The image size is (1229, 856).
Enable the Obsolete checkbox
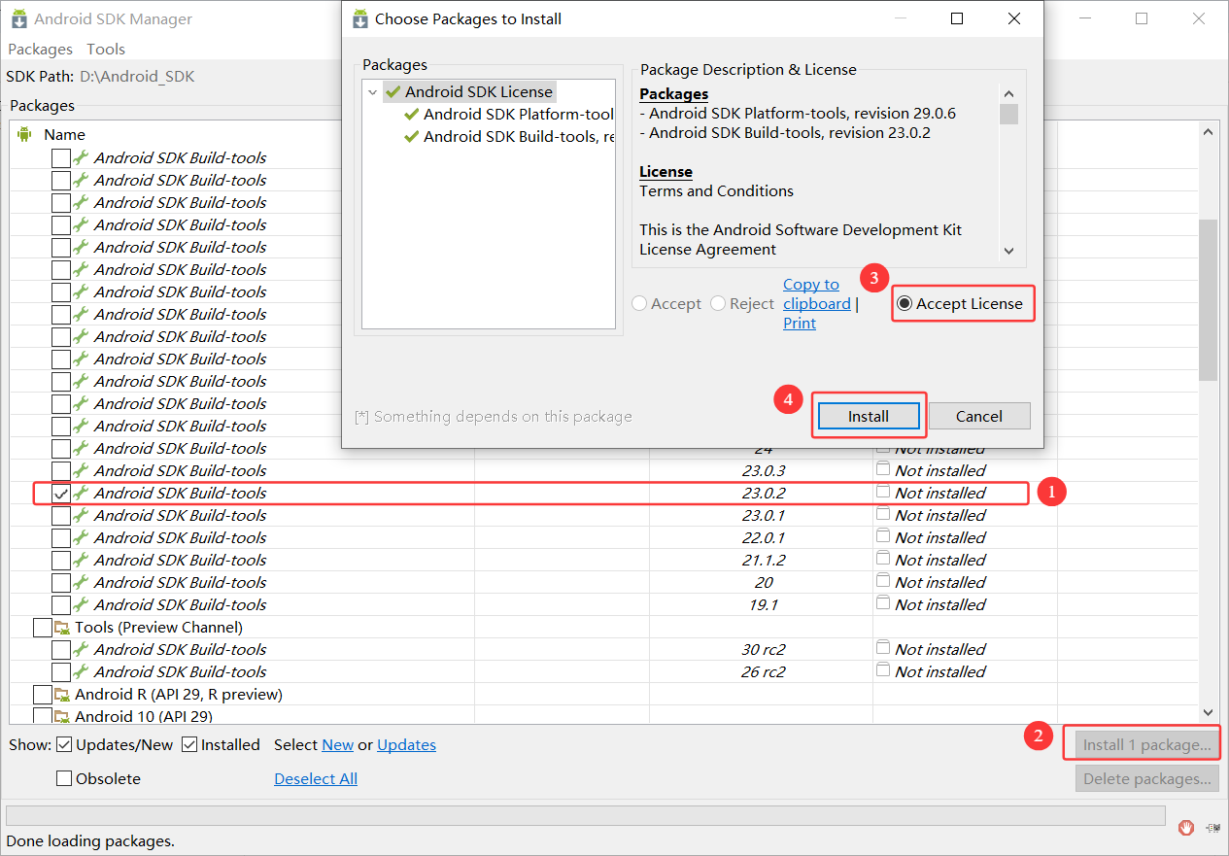(63, 777)
